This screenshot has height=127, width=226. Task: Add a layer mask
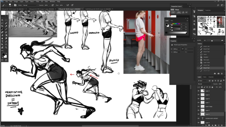pos(209,125)
